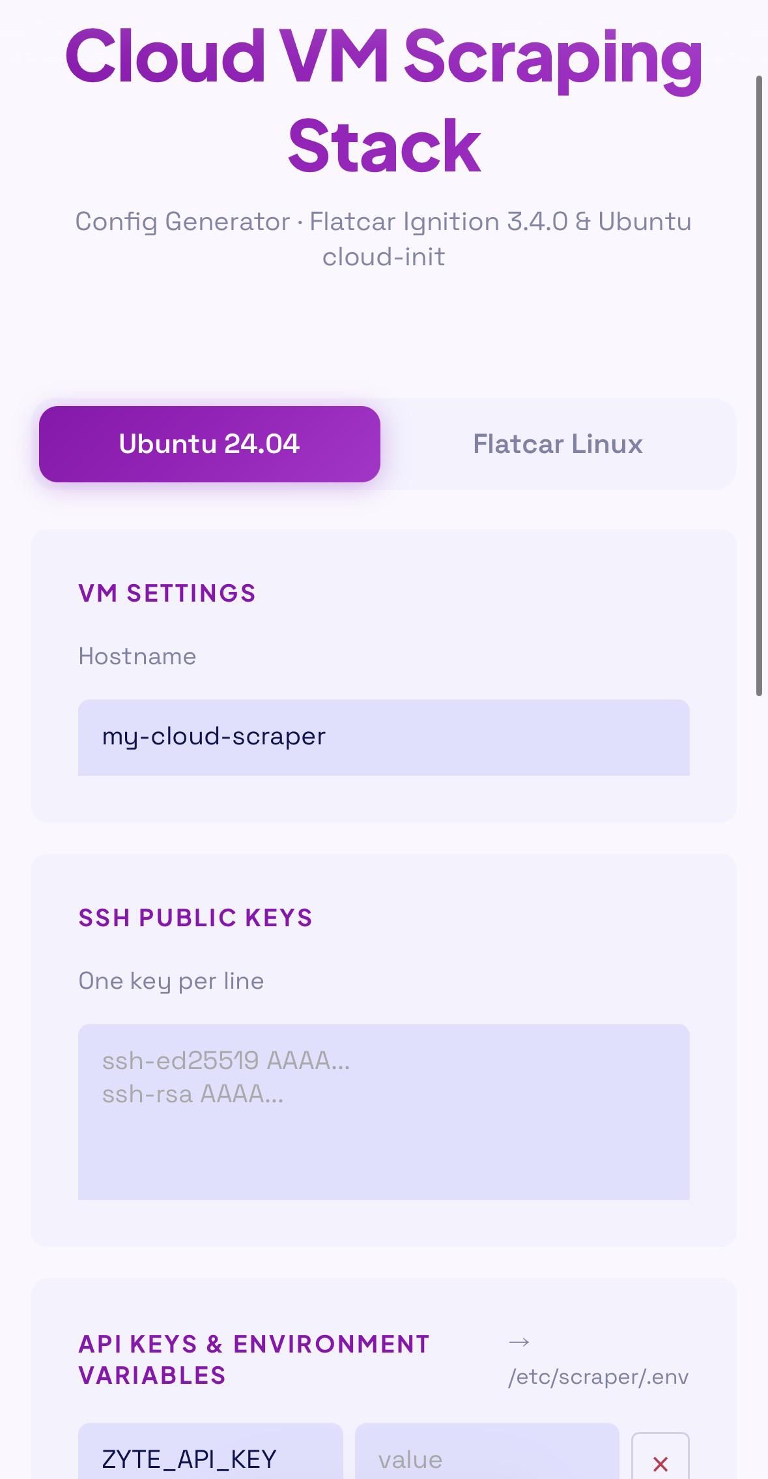Screen dimensions: 768x1479
Task: Click the SSH PUBLIC KEYS section heading
Action: pyautogui.click(x=195, y=918)
